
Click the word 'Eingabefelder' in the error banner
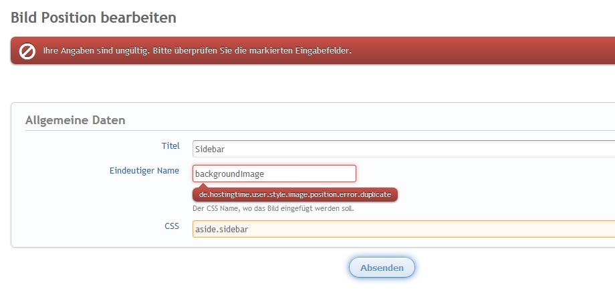coord(323,51)
